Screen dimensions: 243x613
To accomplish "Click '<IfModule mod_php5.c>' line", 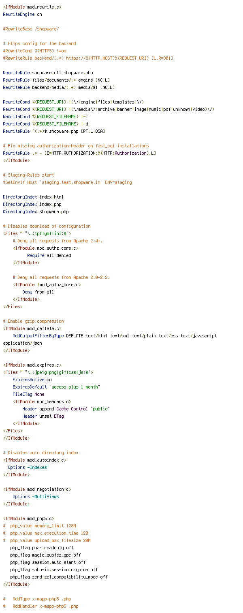I will pyautogui.click(x=28, y=518).
